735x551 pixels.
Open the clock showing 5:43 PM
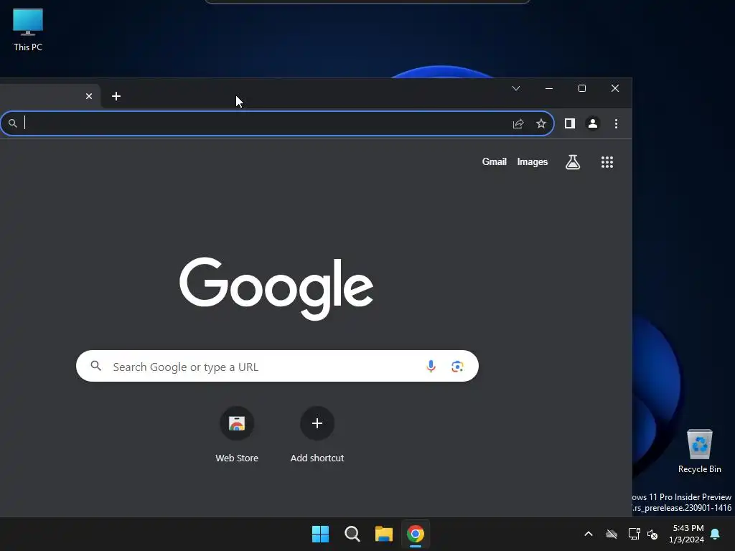click(x=686, y=534)
